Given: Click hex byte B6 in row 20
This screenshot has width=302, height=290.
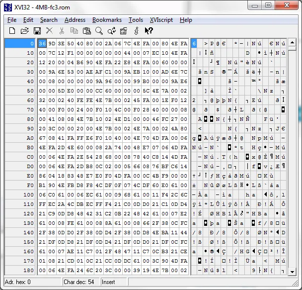Looking at the screenshot, I should tap(80, 62).
